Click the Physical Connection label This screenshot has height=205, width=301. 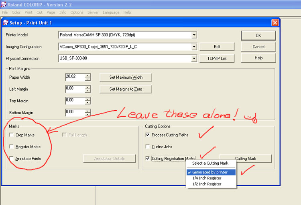pyautogui.click(x=22, y=59)
